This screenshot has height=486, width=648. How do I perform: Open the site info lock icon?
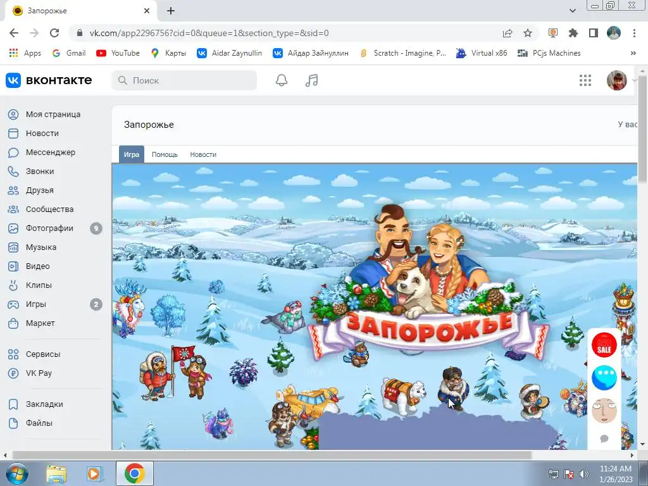coord(80,33)
